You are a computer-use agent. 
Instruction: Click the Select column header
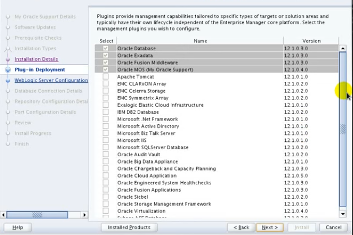pyautogui.click(x=106, y=41)
